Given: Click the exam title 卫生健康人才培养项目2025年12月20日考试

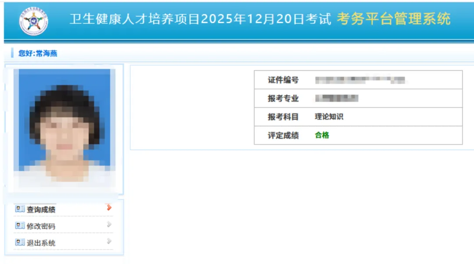Looking at the screenshot, I should (x=201, y=19).
